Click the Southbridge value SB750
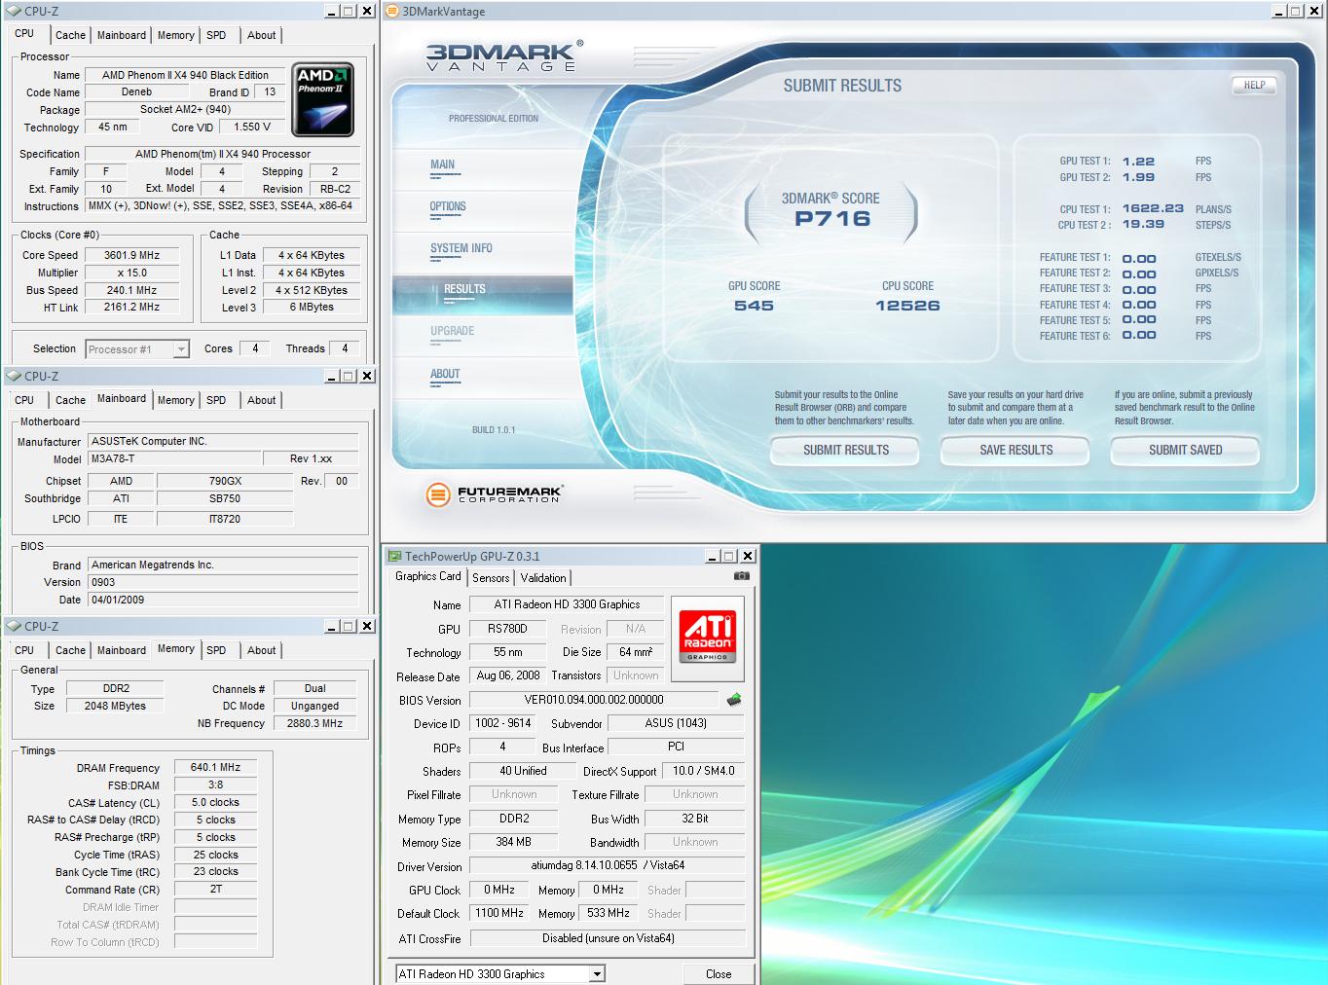This screenshot has width=1328, height=985. [x=225, y=498]
